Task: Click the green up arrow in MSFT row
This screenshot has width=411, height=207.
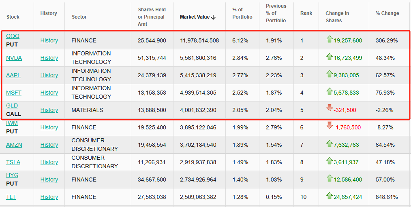Action: click(x=329, y=91)
